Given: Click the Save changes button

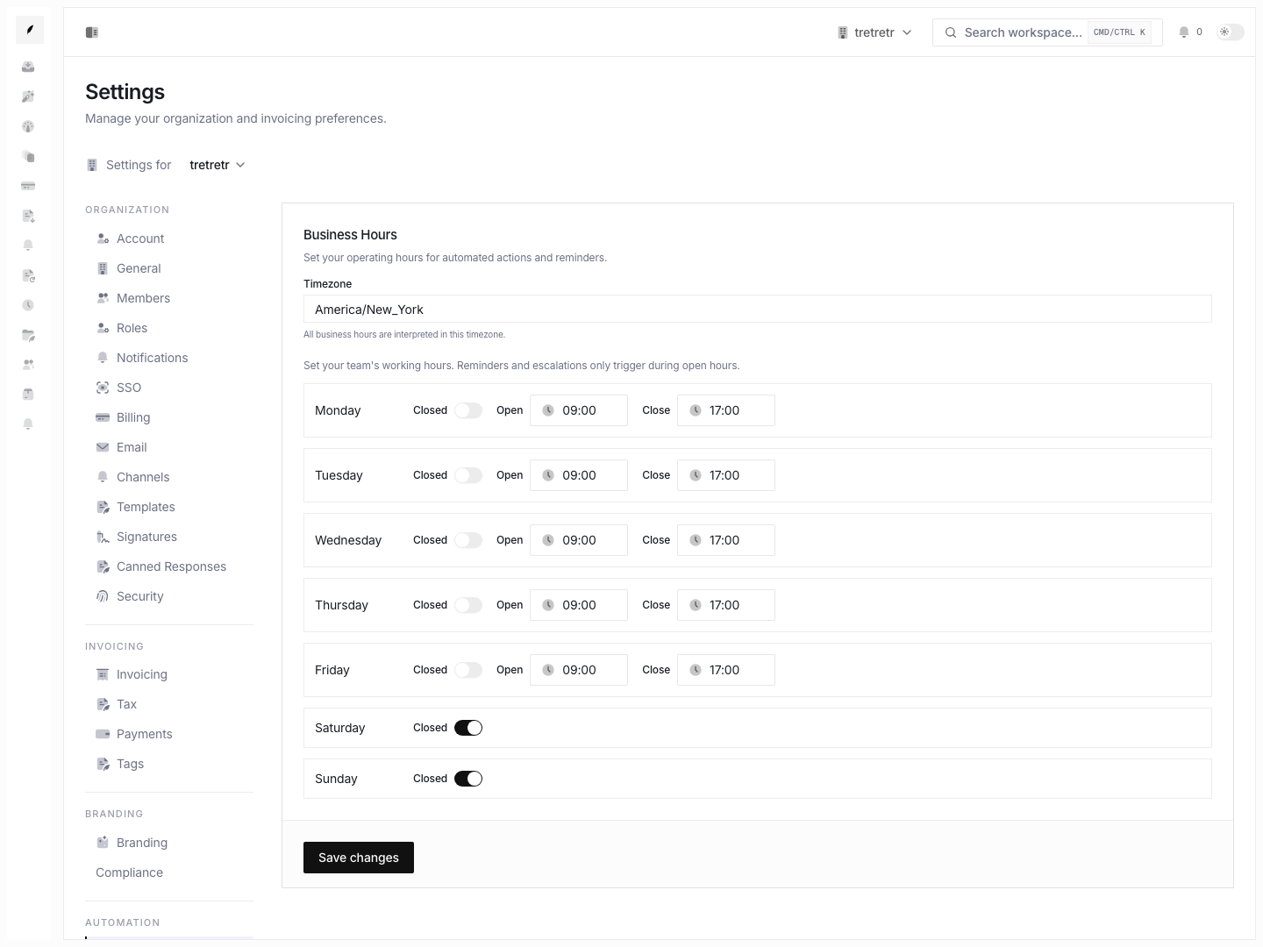Looking at the screenshot, I should [x=359, y=858].
